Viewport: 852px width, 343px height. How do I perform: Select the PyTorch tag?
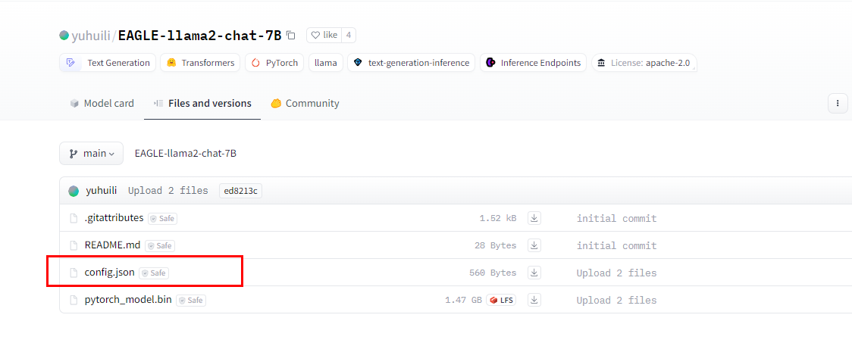click(x=274, y=62)
